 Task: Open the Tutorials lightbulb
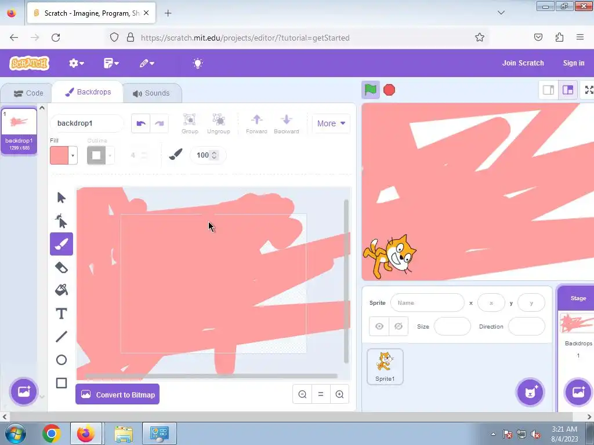[x=198, y=63]
